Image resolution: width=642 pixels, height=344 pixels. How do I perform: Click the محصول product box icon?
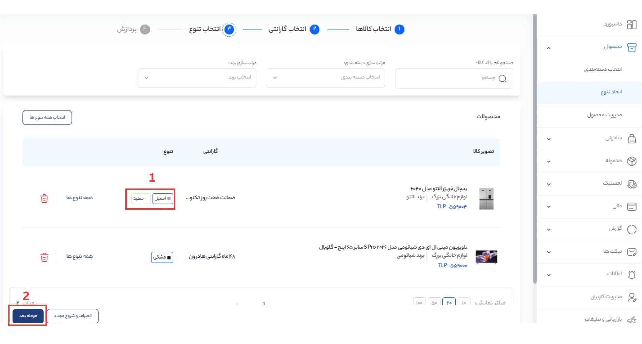point(632,47)
